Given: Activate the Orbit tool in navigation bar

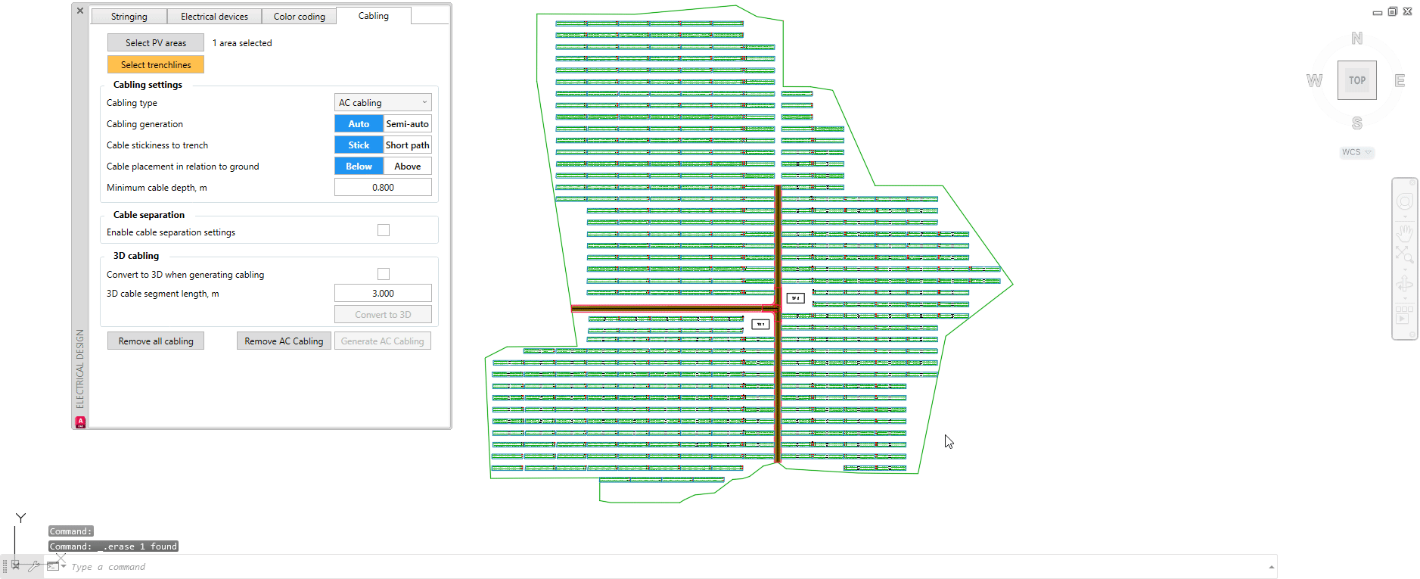Looking at the screenshot, I should click(x=1405, y=285).
